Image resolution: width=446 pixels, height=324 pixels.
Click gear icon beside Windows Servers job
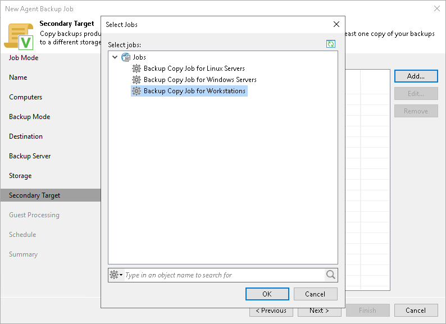[x=136, y=80]
